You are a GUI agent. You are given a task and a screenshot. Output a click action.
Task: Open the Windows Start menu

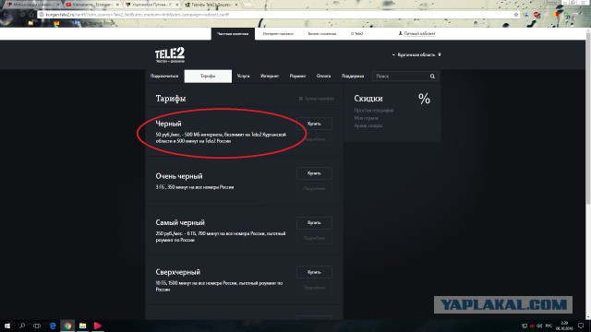click(7, 326)
